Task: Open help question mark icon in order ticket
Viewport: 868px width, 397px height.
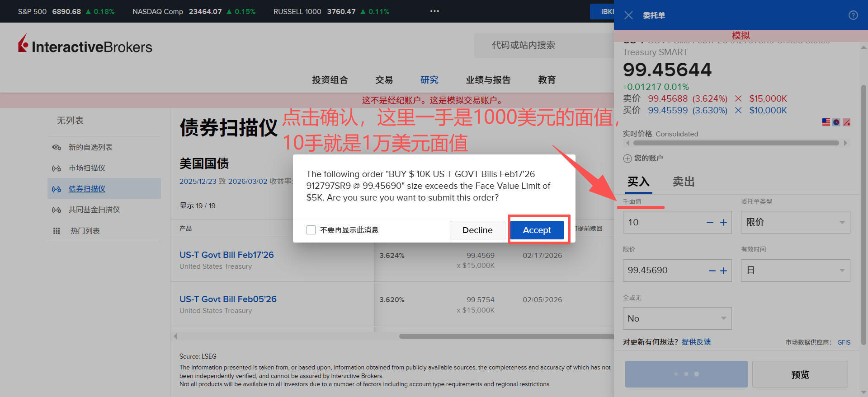Action: click(853, 15)
